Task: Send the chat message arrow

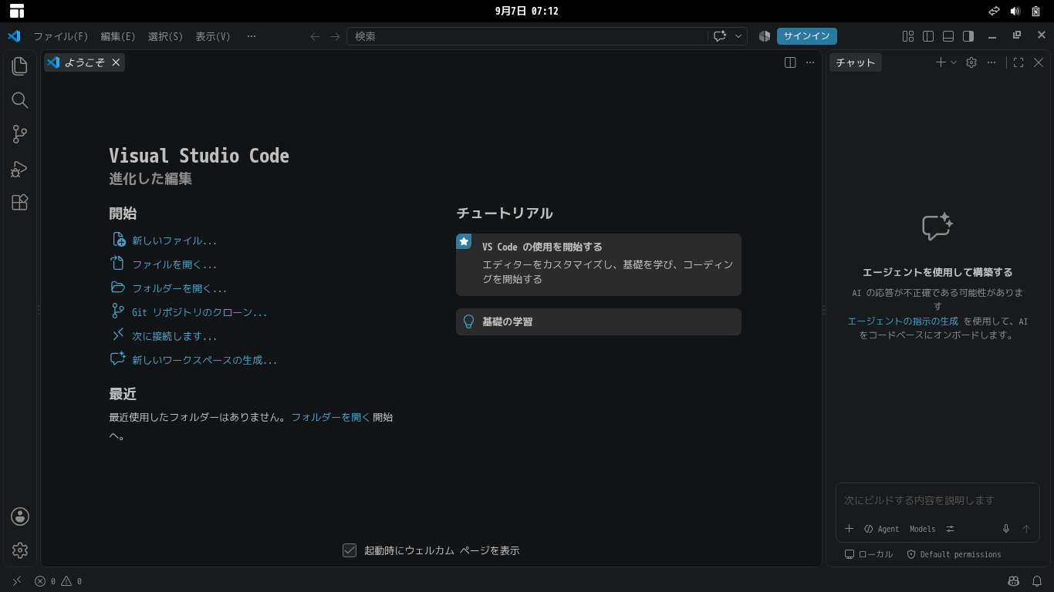Action: pos(1026,529)
